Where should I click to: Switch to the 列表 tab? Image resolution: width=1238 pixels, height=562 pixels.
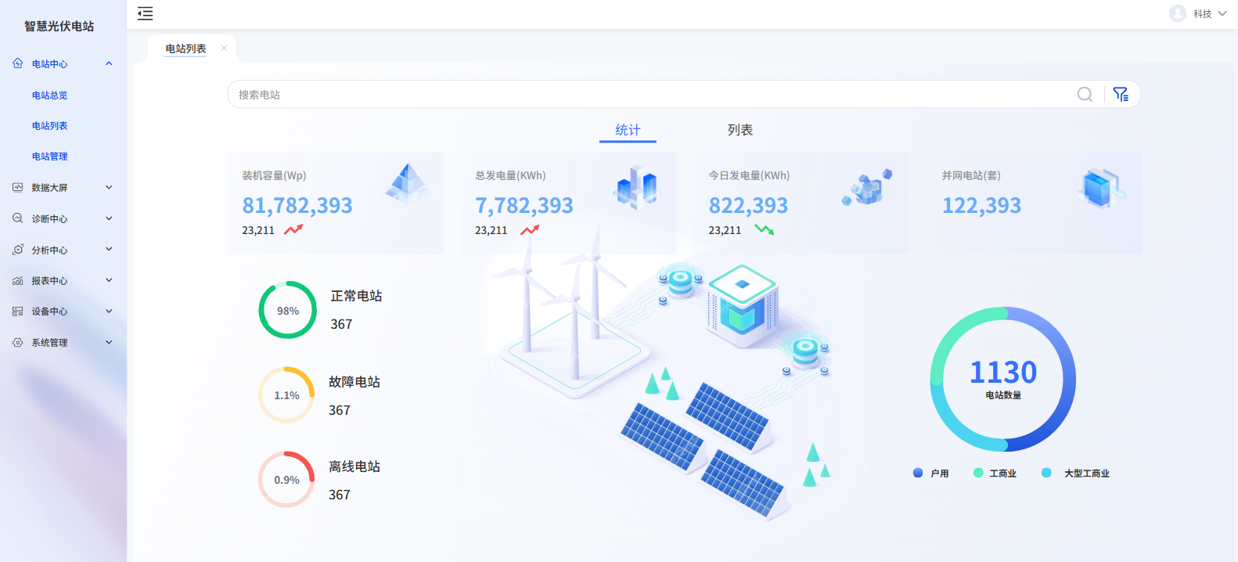740,130
